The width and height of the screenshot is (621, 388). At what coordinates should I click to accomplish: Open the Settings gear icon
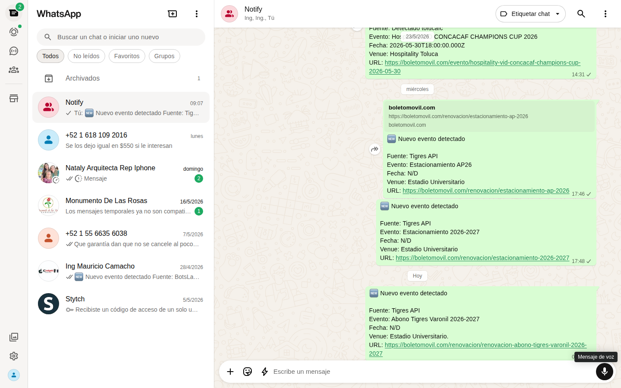[14, 356]
